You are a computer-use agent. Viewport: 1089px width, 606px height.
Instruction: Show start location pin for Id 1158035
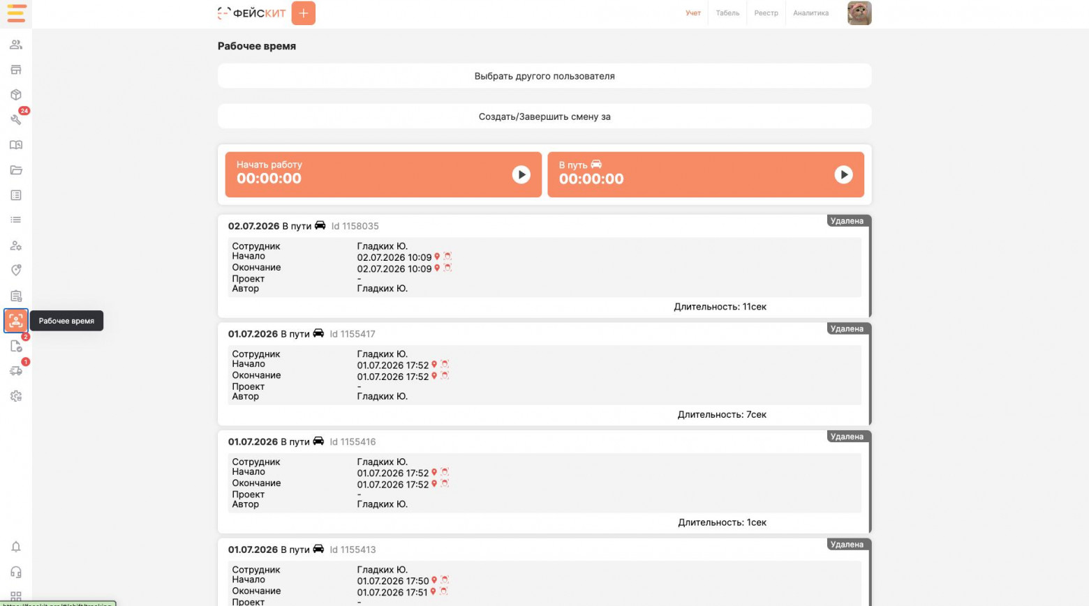(437, 257)
